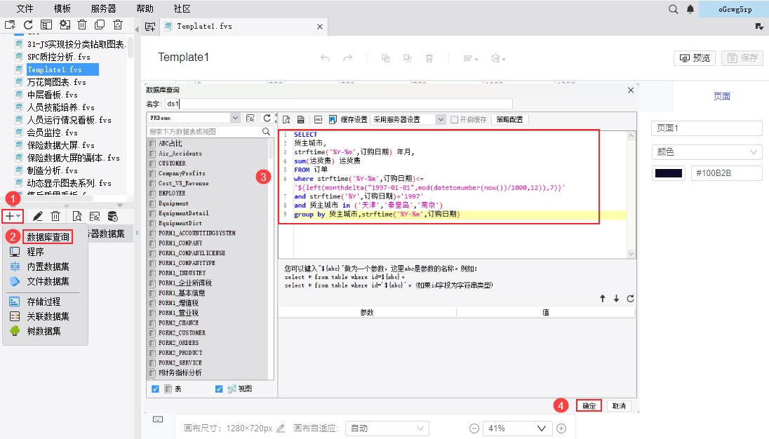Open the notifications bell icon
The image size is (769, 439).
(690, 9)
